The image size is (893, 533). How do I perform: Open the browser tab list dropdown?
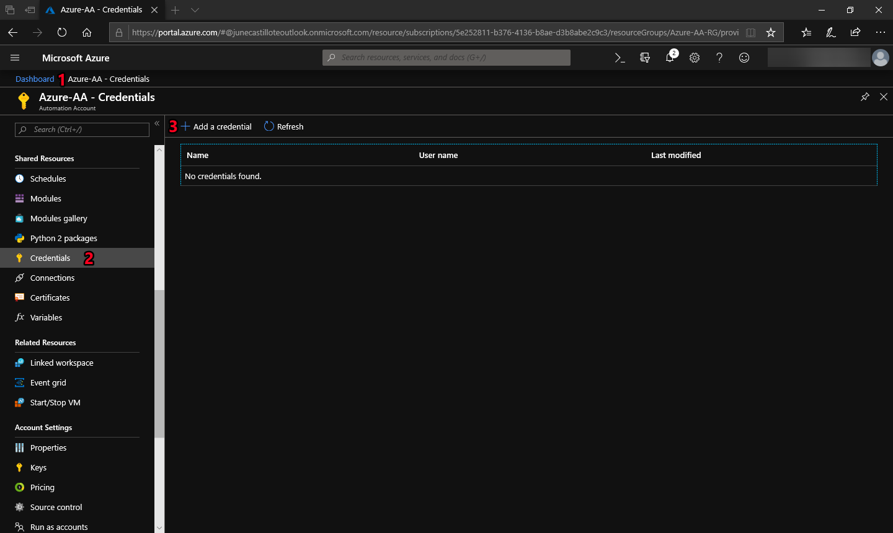coord(195,10)
